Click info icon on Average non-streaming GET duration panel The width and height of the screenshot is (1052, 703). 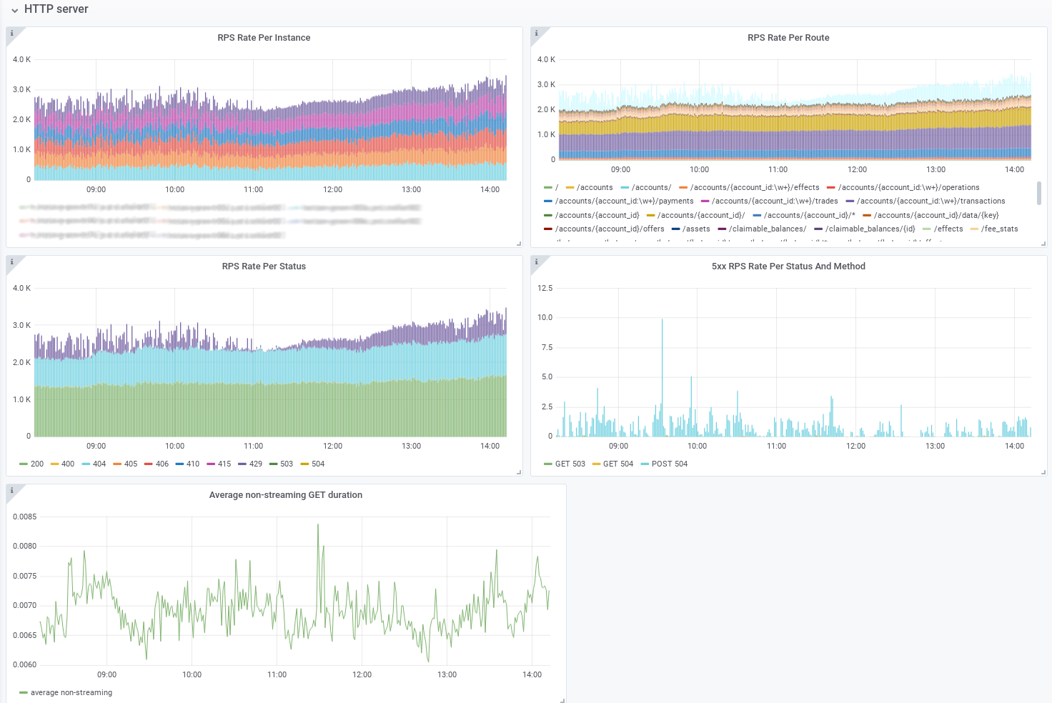coord(11,490)
